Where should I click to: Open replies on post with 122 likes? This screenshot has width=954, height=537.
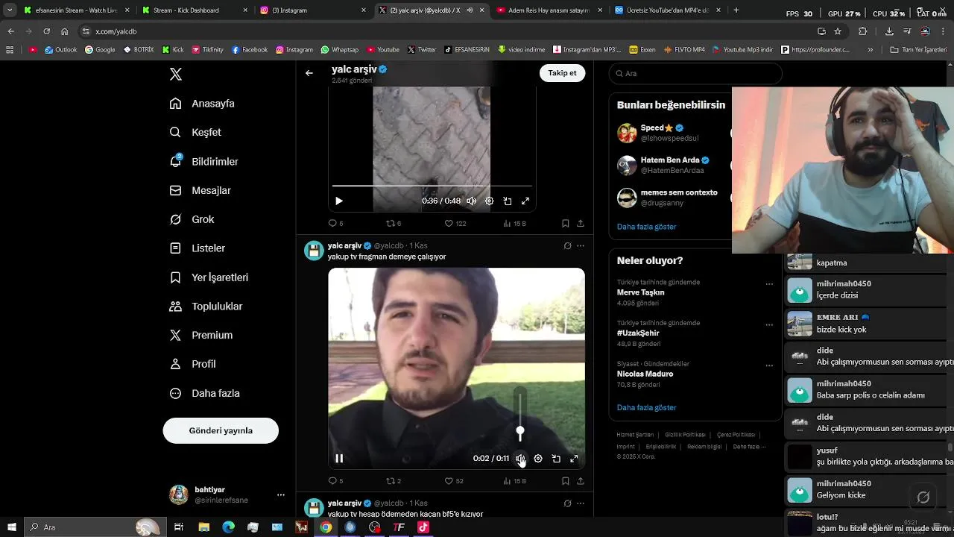coord(335,223)
